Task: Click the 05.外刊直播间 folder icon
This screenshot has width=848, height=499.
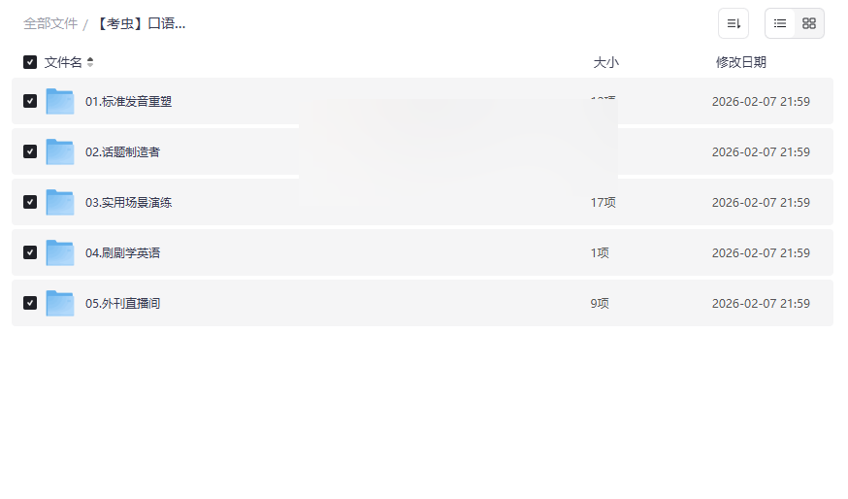Action: 60,303
